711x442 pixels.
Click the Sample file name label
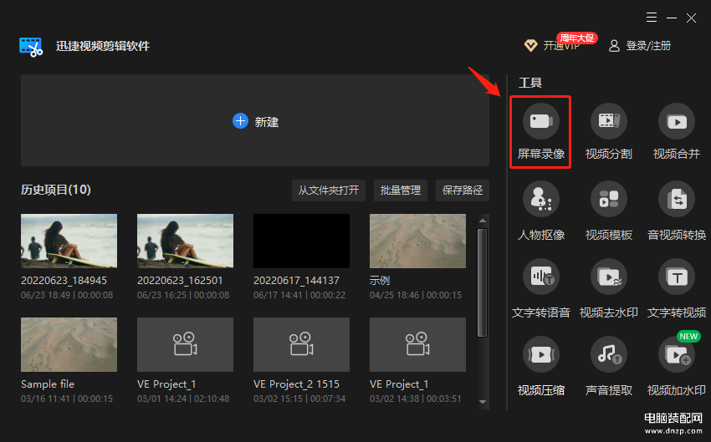point(48,384)
